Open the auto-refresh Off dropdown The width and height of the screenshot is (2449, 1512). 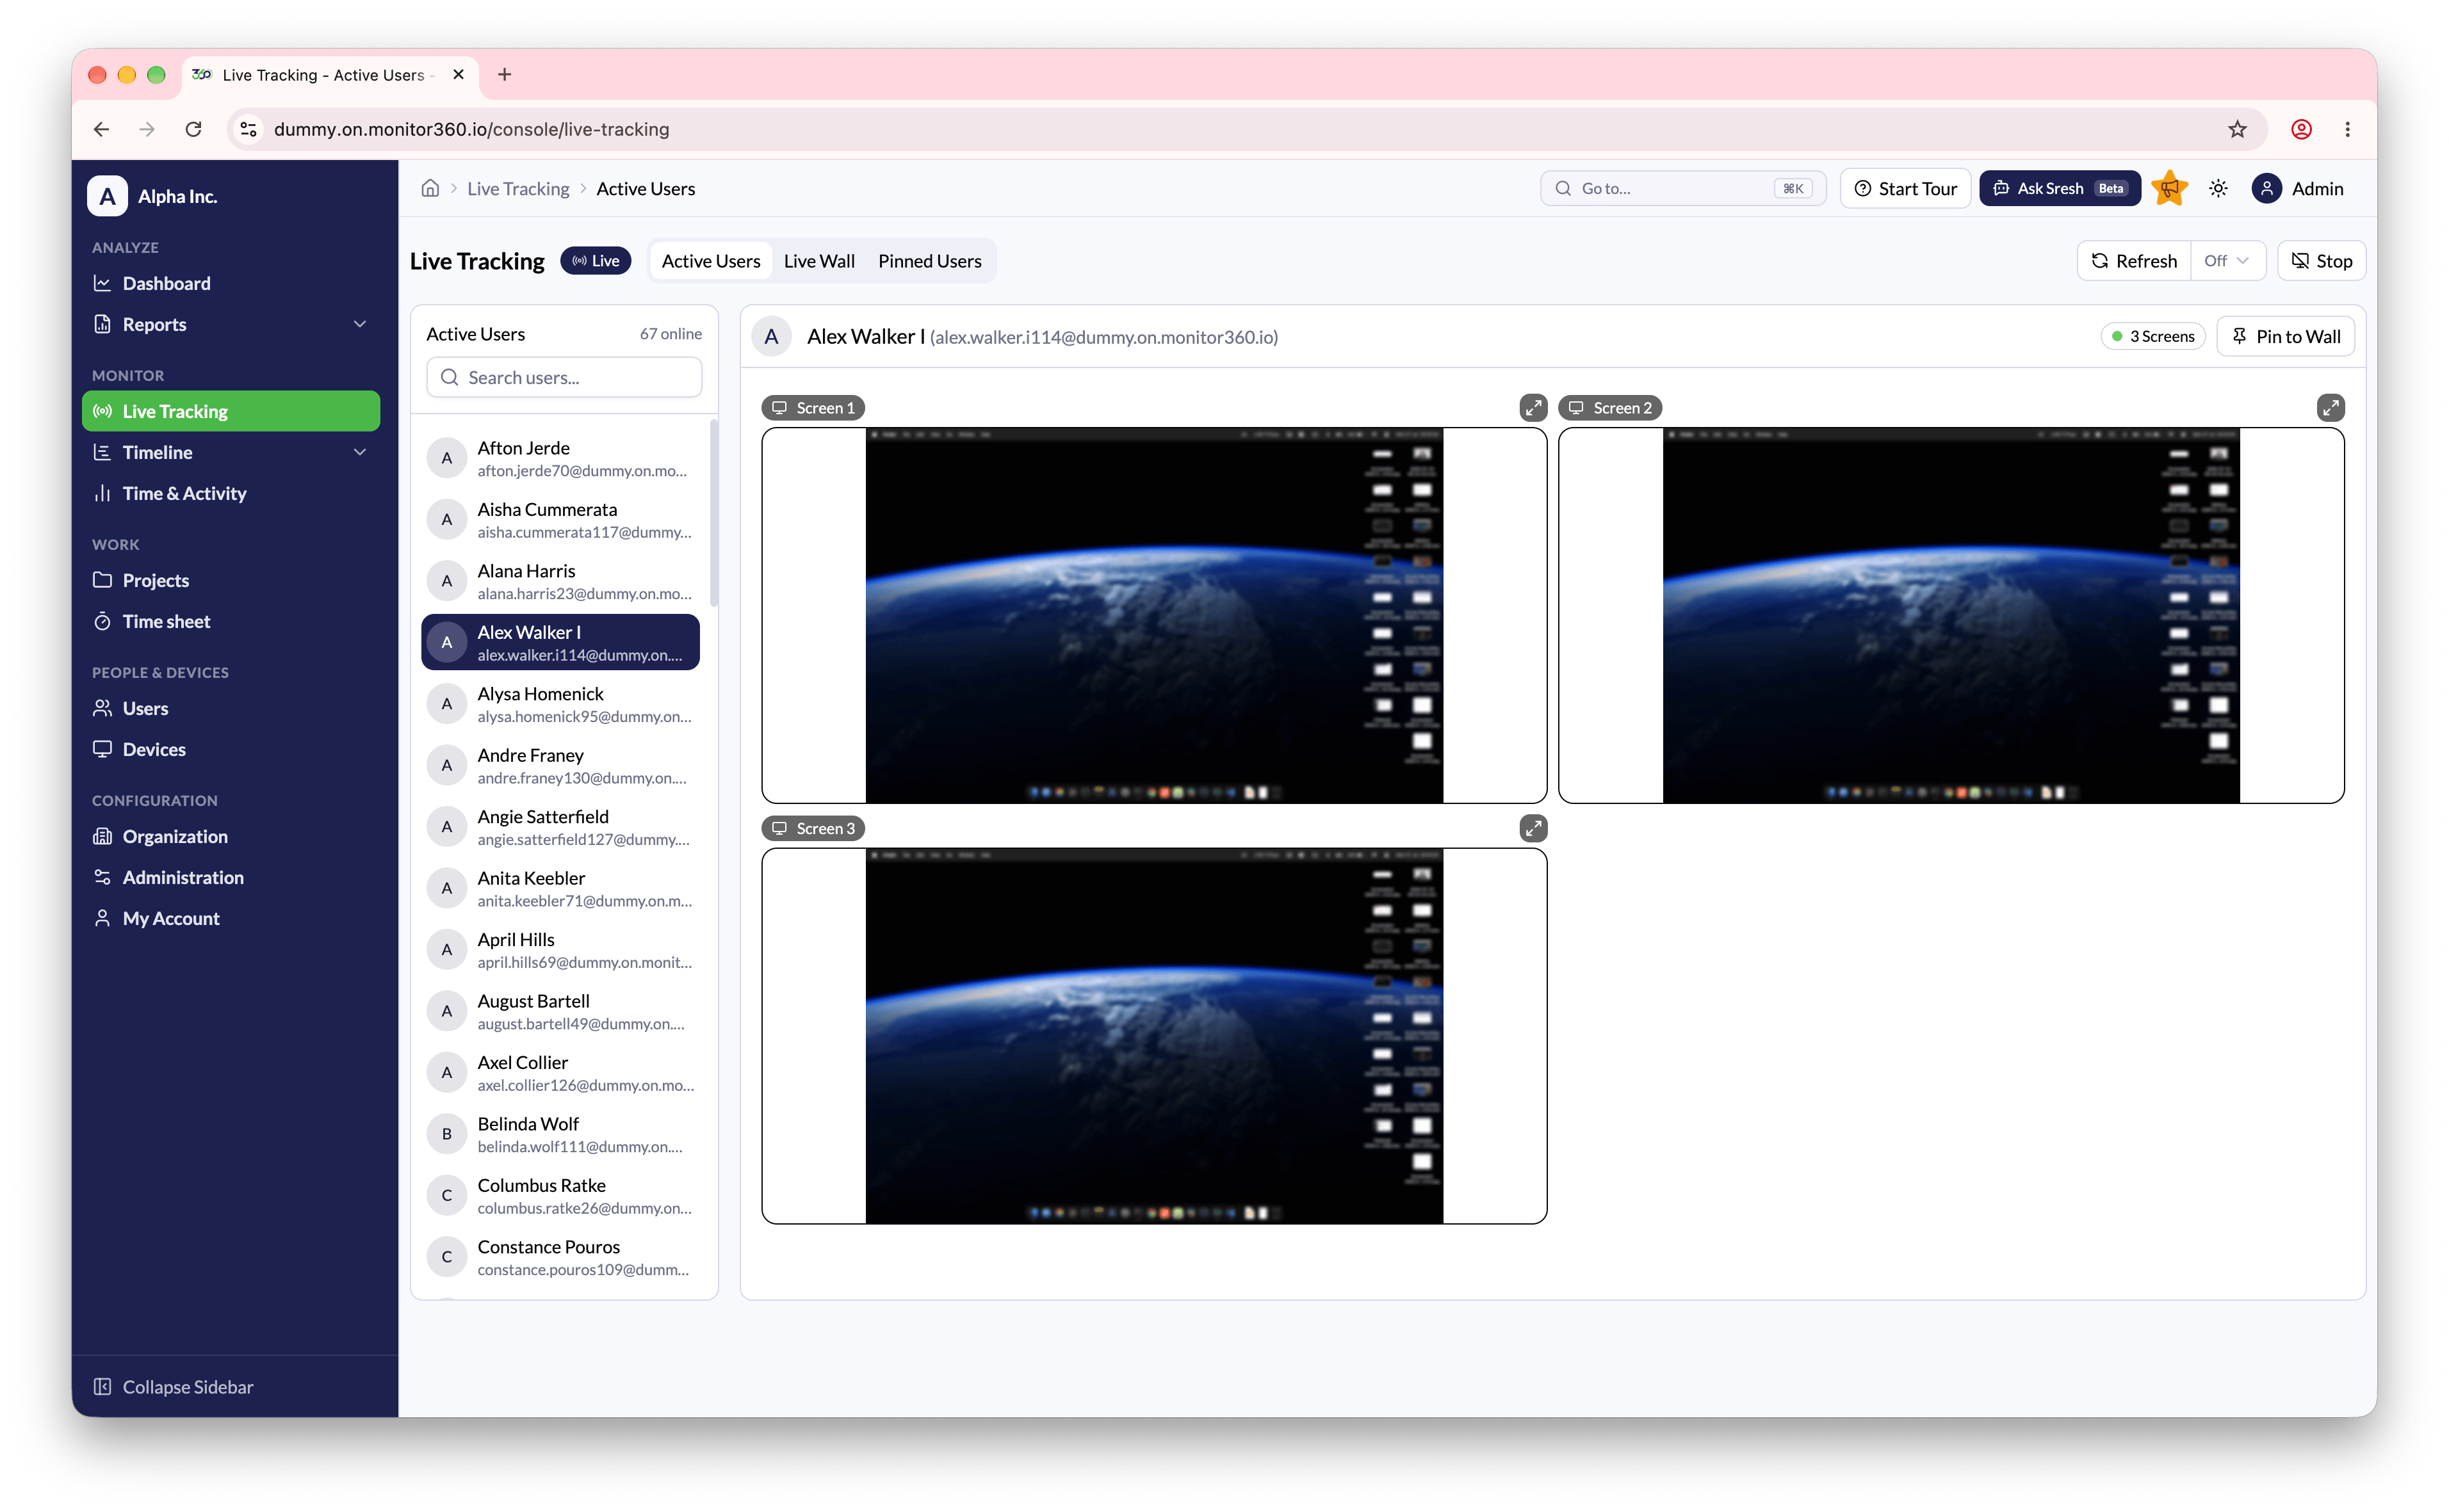(2227, 261)
